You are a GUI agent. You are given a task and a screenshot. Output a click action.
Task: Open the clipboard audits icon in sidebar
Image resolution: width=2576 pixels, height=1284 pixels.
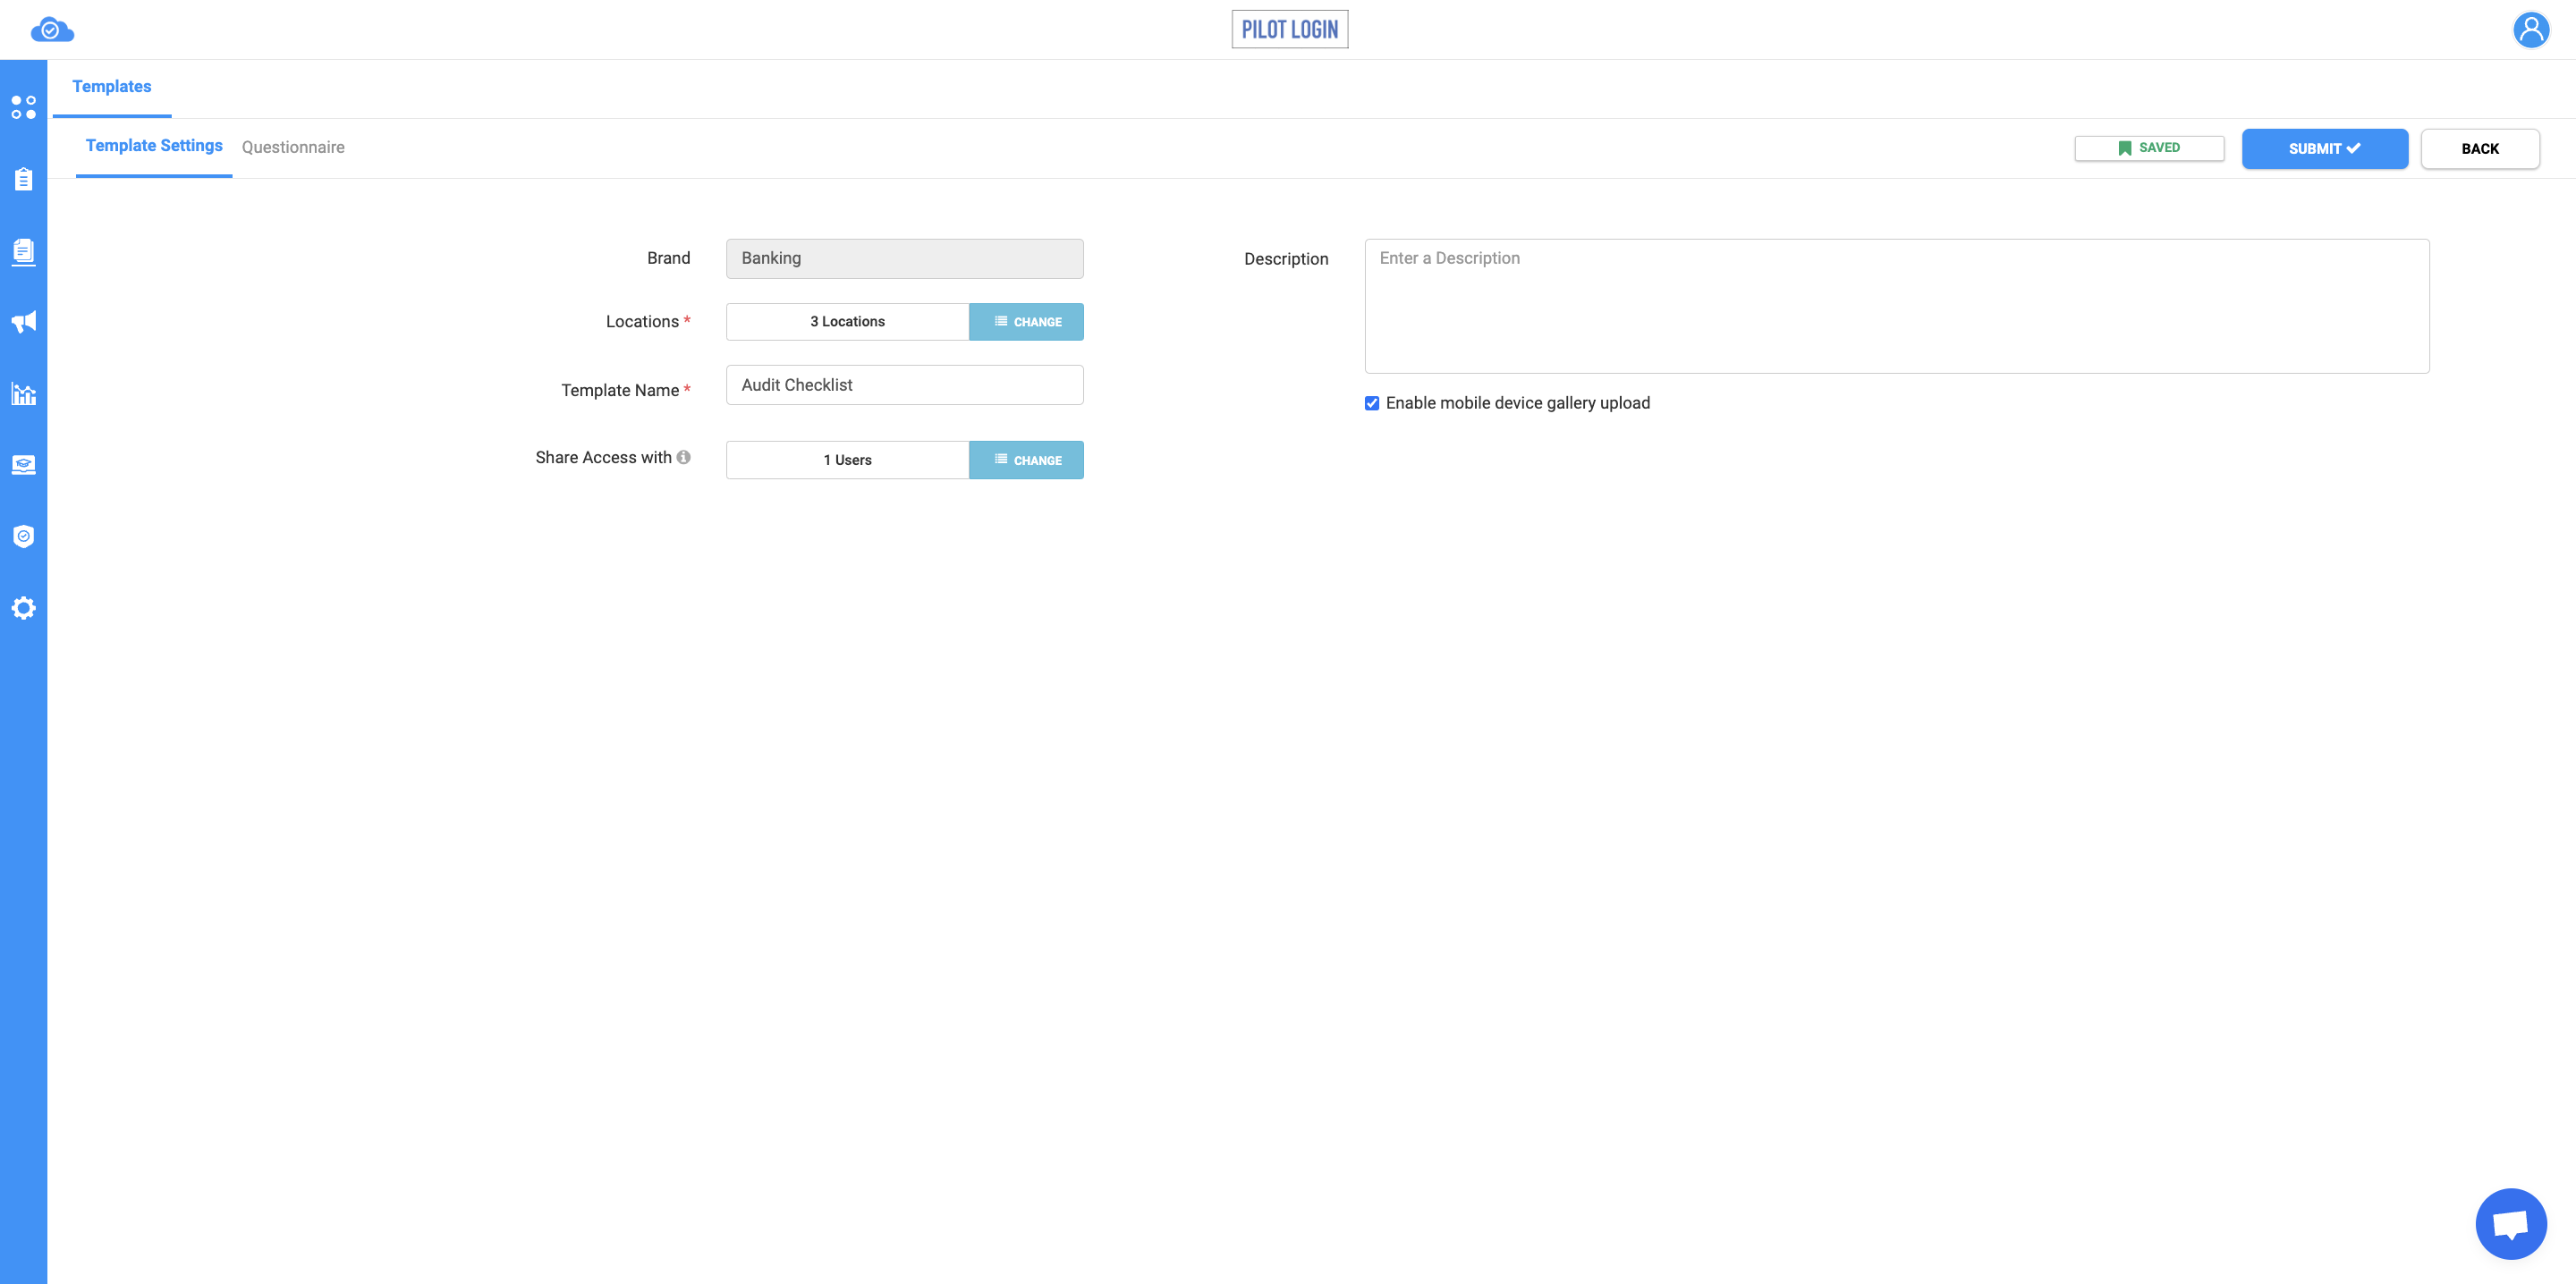(23, 179)
